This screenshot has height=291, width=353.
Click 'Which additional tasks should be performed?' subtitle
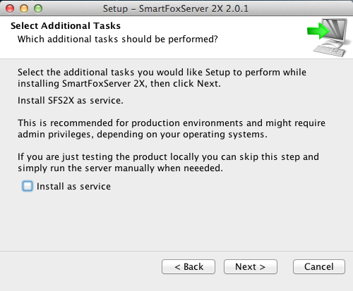(118, 39)
